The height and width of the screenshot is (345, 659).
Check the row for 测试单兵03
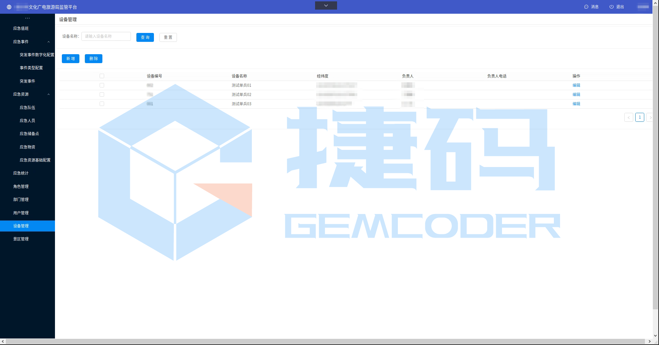point(102,104)
